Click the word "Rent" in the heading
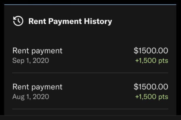Viewport: 181px width, 120px height. click(x=35, y=21)
